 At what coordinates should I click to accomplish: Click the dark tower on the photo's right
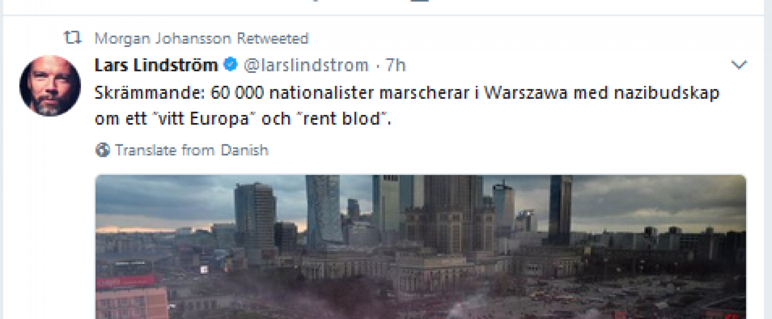click(x=560, y=209)
